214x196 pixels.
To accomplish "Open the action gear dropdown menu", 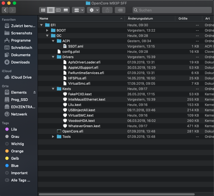I will (93, 10).
